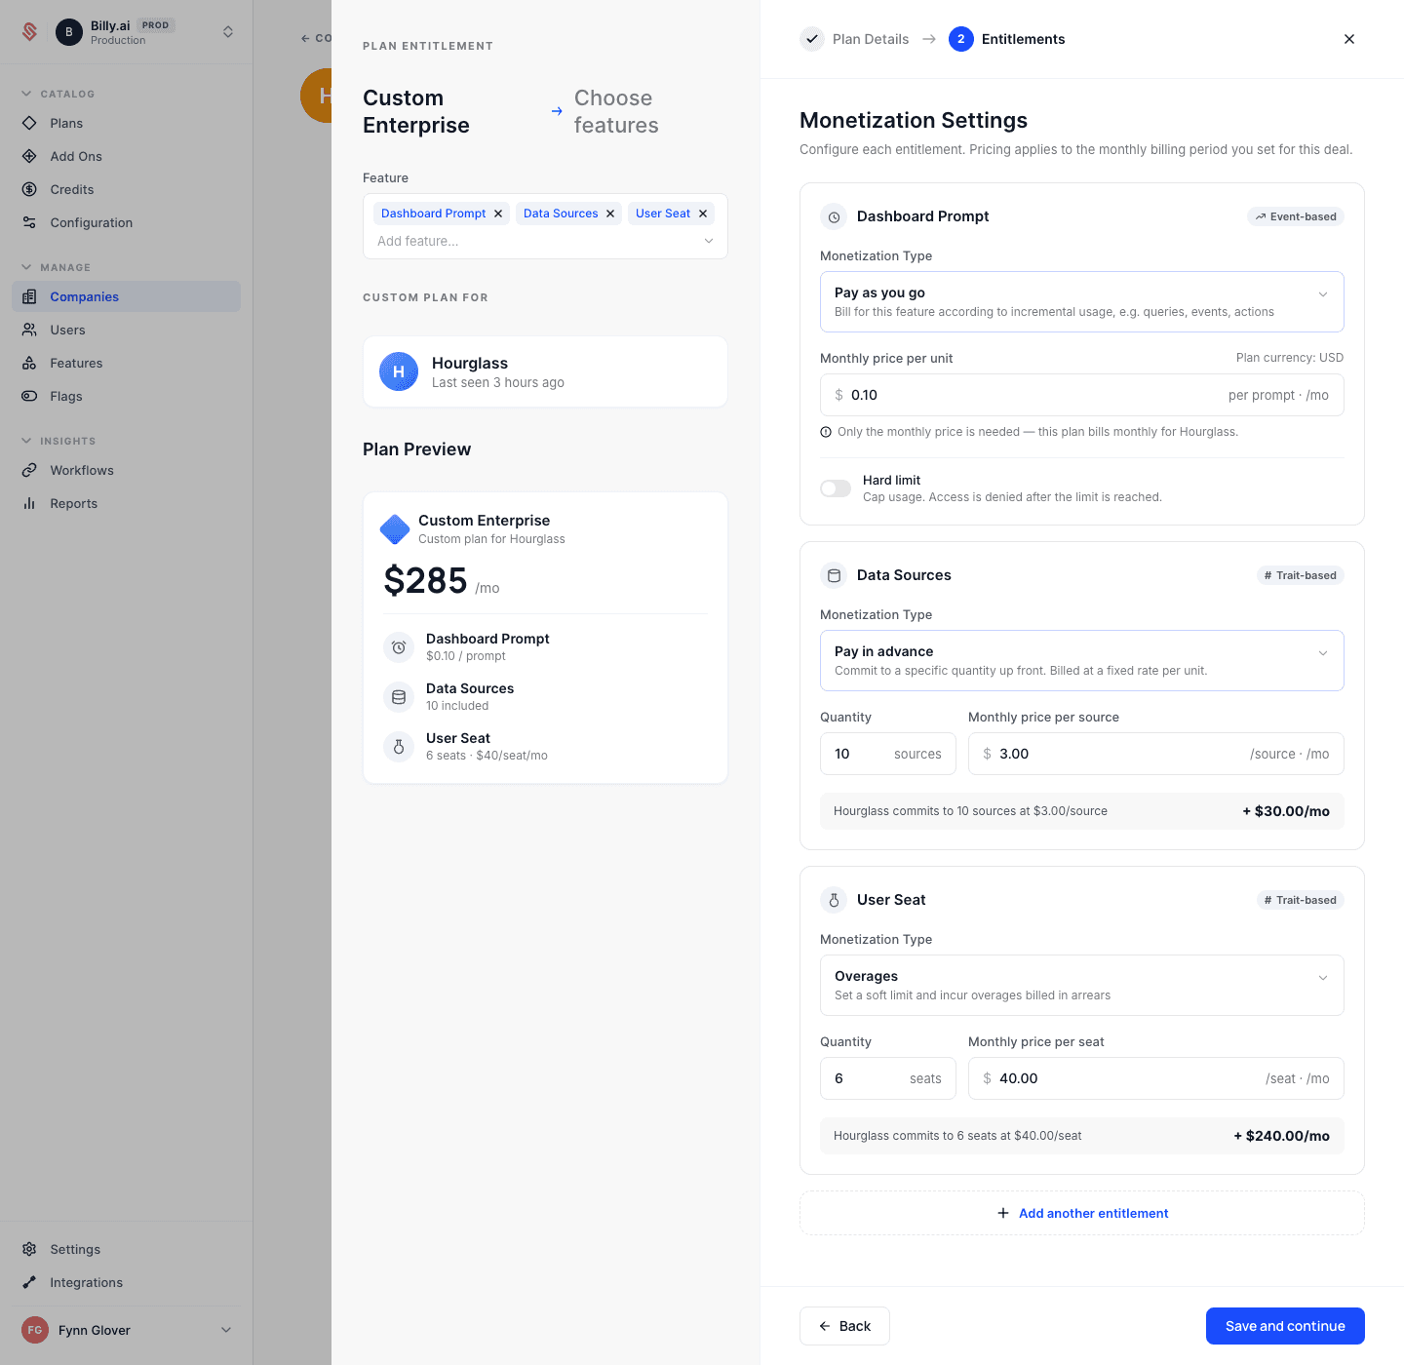
Task: Remove the Data Sources feature tag
Action: coord(610,214)
